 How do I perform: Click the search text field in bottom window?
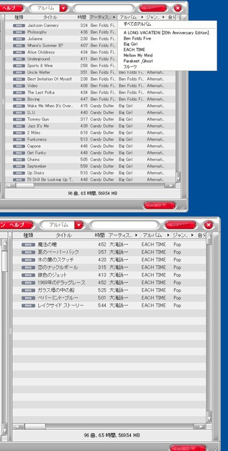click(x=124, y=225)
